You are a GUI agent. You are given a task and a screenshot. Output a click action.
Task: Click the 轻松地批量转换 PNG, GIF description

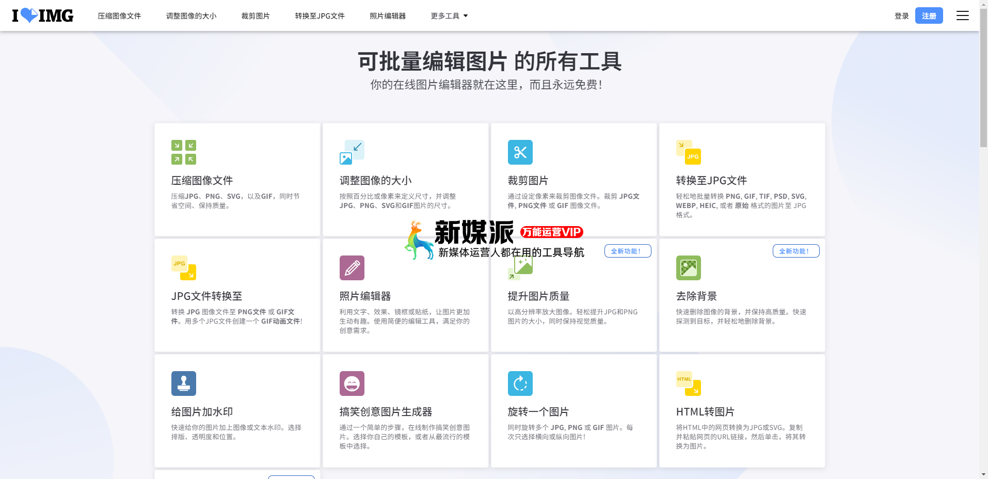point(741,205)
